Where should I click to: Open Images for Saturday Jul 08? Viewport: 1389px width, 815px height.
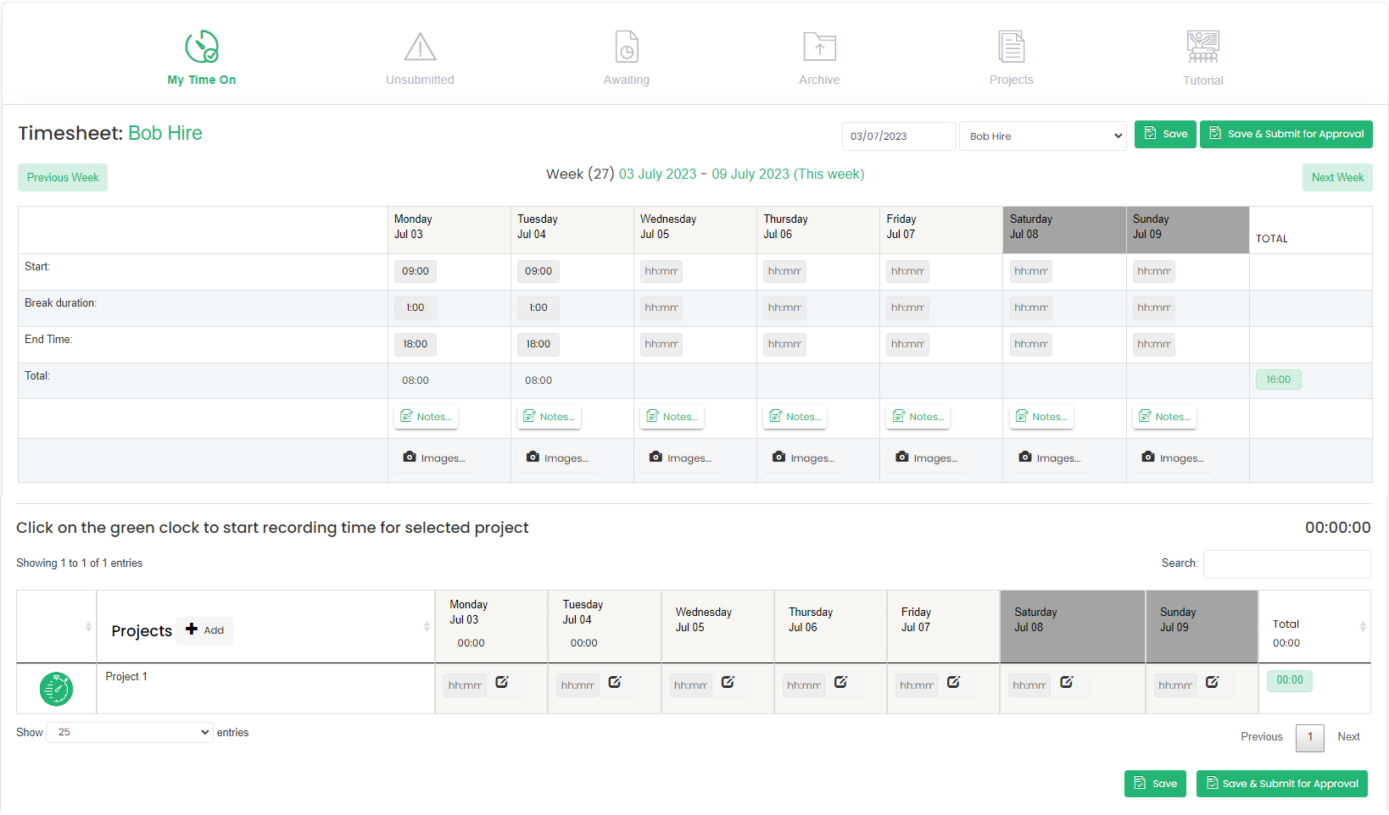[1050, 458]
